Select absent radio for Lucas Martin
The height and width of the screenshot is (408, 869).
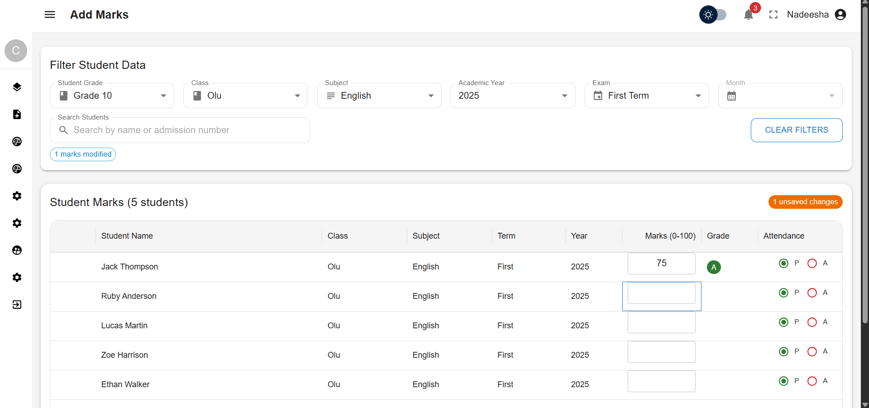click(812, 322)
